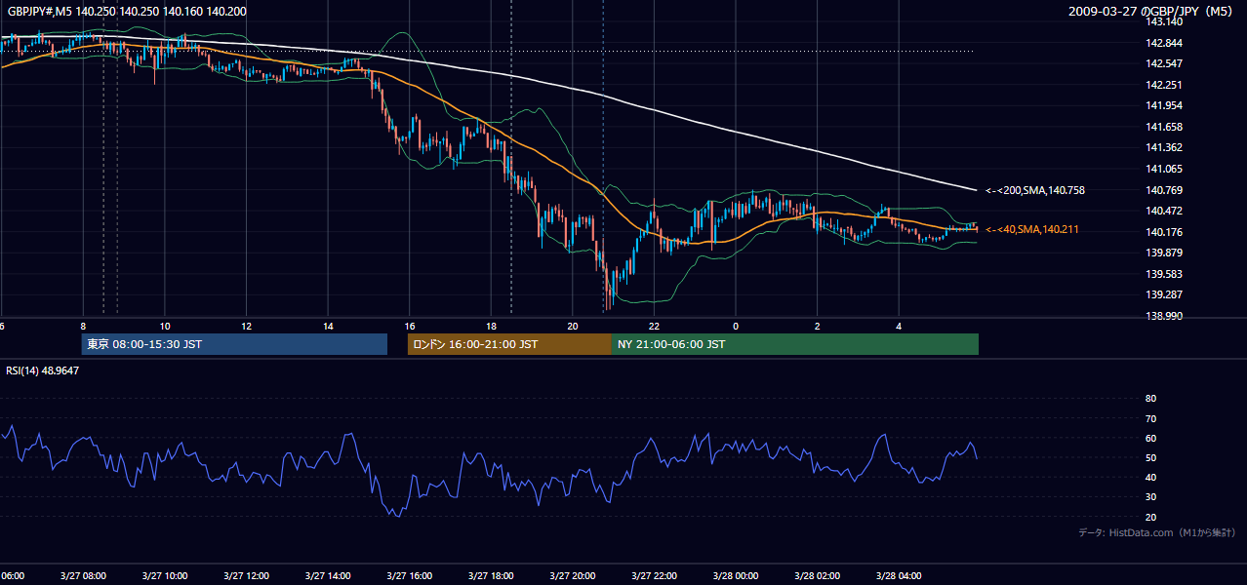
Task: Click price axis value 142.251
Action: 1163,85
